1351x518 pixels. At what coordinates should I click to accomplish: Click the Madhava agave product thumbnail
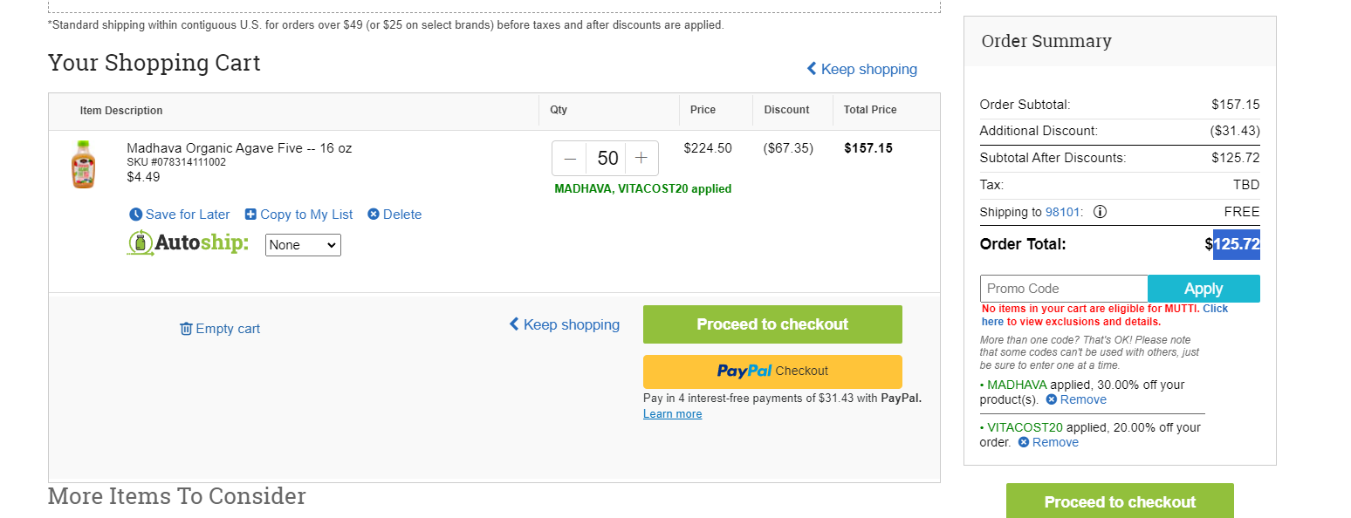82,164
